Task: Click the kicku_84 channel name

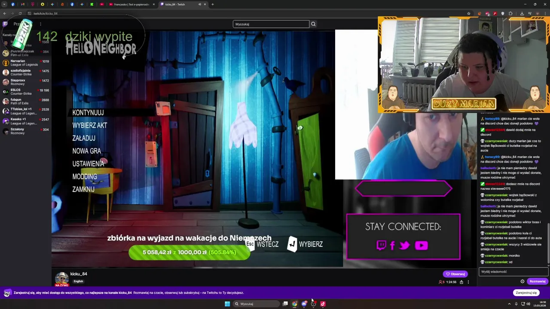Action: click(79, 274)
